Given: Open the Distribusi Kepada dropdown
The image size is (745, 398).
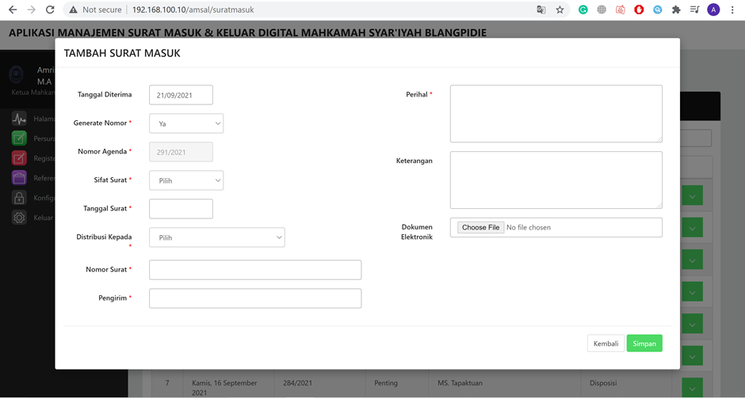Looking at the screenshot, I should (x=216, y=237).
